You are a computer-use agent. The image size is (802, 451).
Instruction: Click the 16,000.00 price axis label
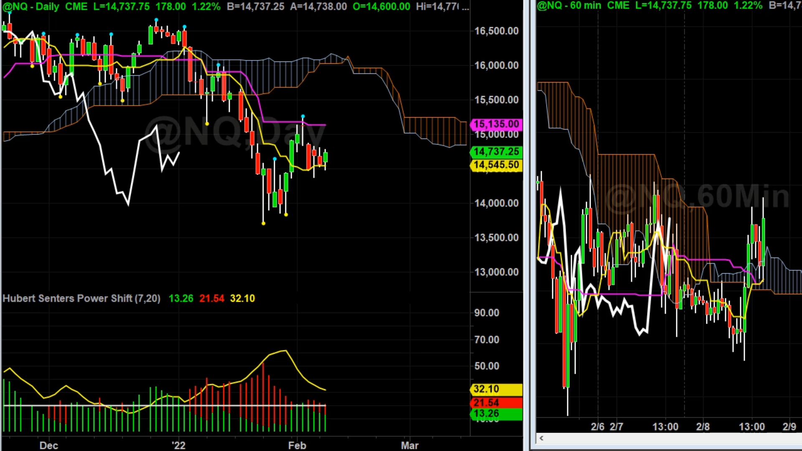(x=496, y=65)
